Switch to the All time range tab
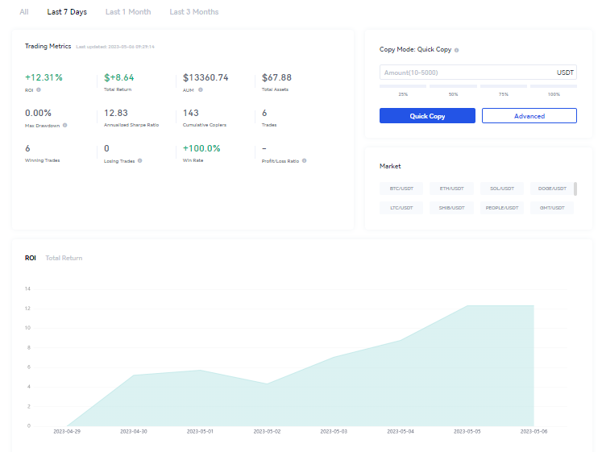 24,12
